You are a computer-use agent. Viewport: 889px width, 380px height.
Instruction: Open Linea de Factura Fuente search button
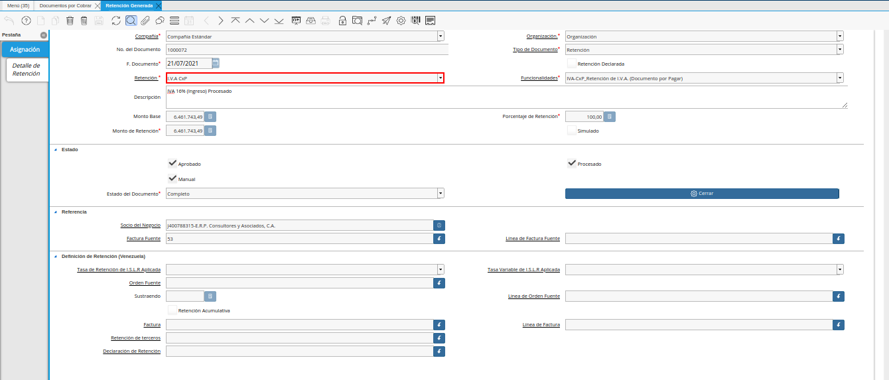(x=839, y=239)
